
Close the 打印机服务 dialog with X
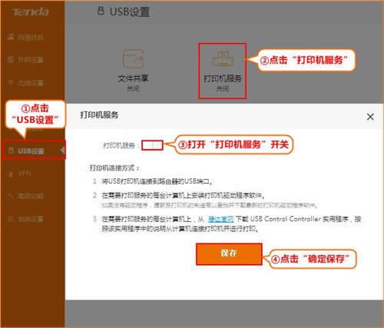[370, 117]
